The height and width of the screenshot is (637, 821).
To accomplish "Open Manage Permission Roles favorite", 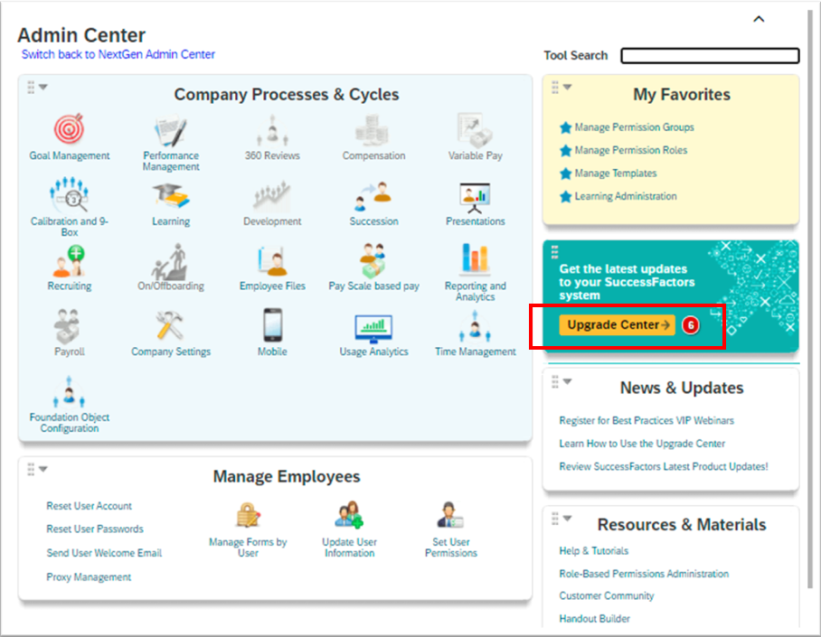I will (x=631, y=150).
